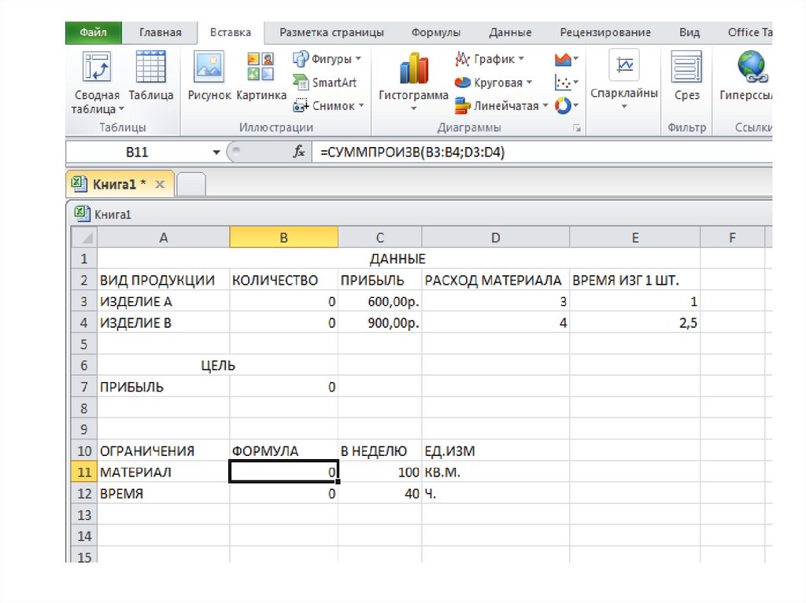Open the График line chart menu

(x=490, y=59)
